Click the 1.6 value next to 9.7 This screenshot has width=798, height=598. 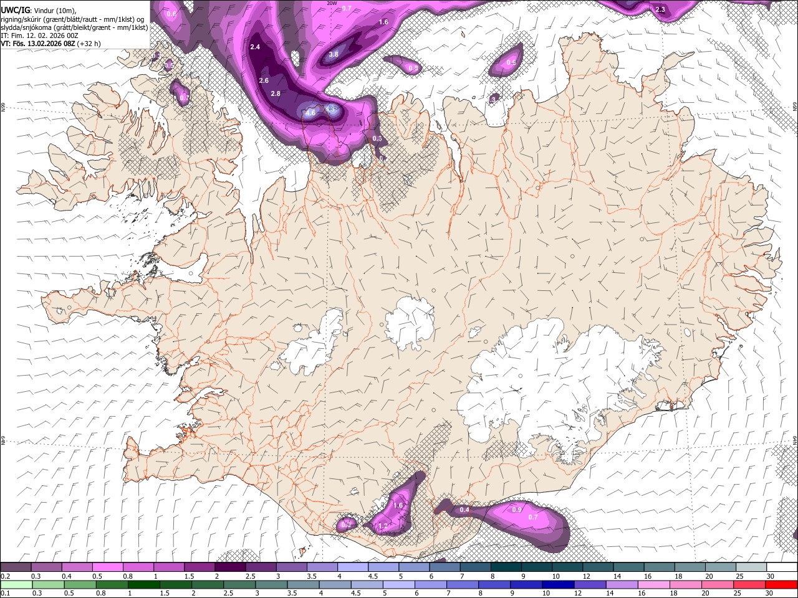click(383, 22)
